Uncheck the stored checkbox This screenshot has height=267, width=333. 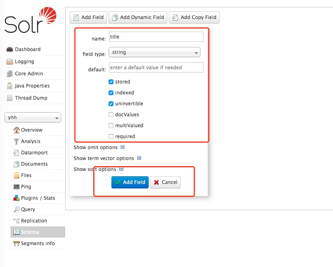111,82
